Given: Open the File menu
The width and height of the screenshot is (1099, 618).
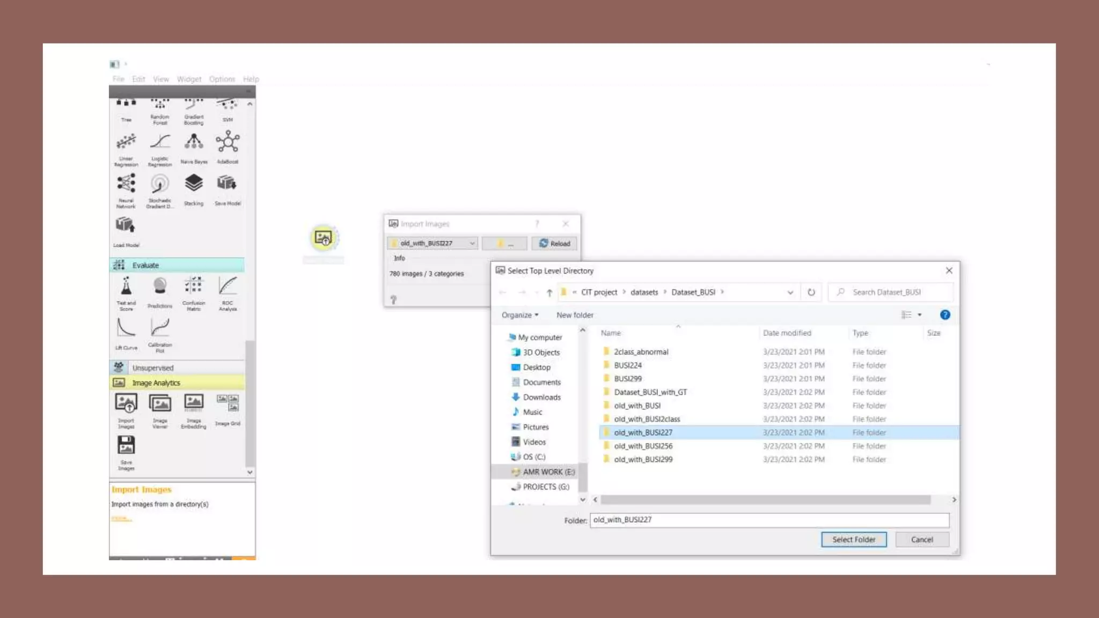Looking at the screenshot, I should (x=119, y=79).
